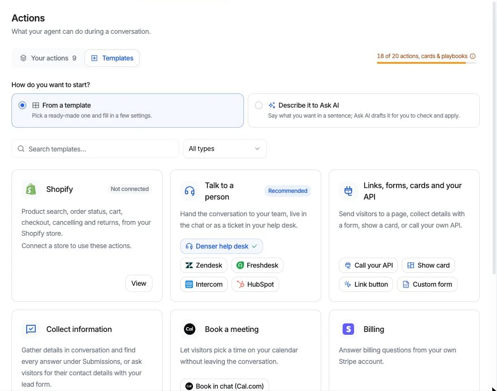Screen dimensions: 497x391
Task: Select the Denser help desk option
Action: pyautogui.click(x=222, y=246)
